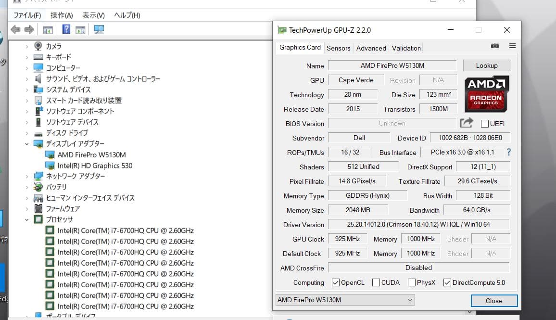Screen dimensions: 556x320
Task: Click the Memory Type GDDR5 (Hynix) field
Action: tap(367, 195)
